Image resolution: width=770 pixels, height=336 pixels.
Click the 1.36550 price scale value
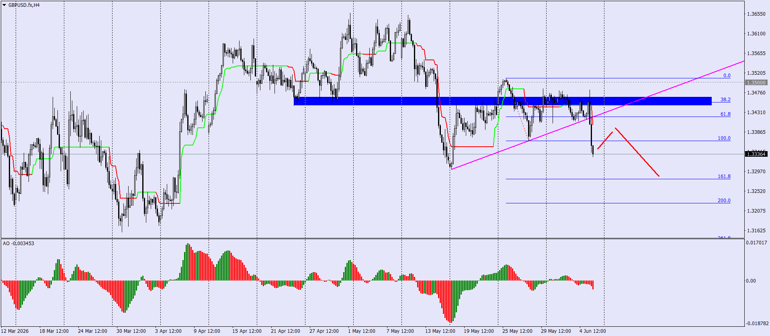tap(756, 14)
